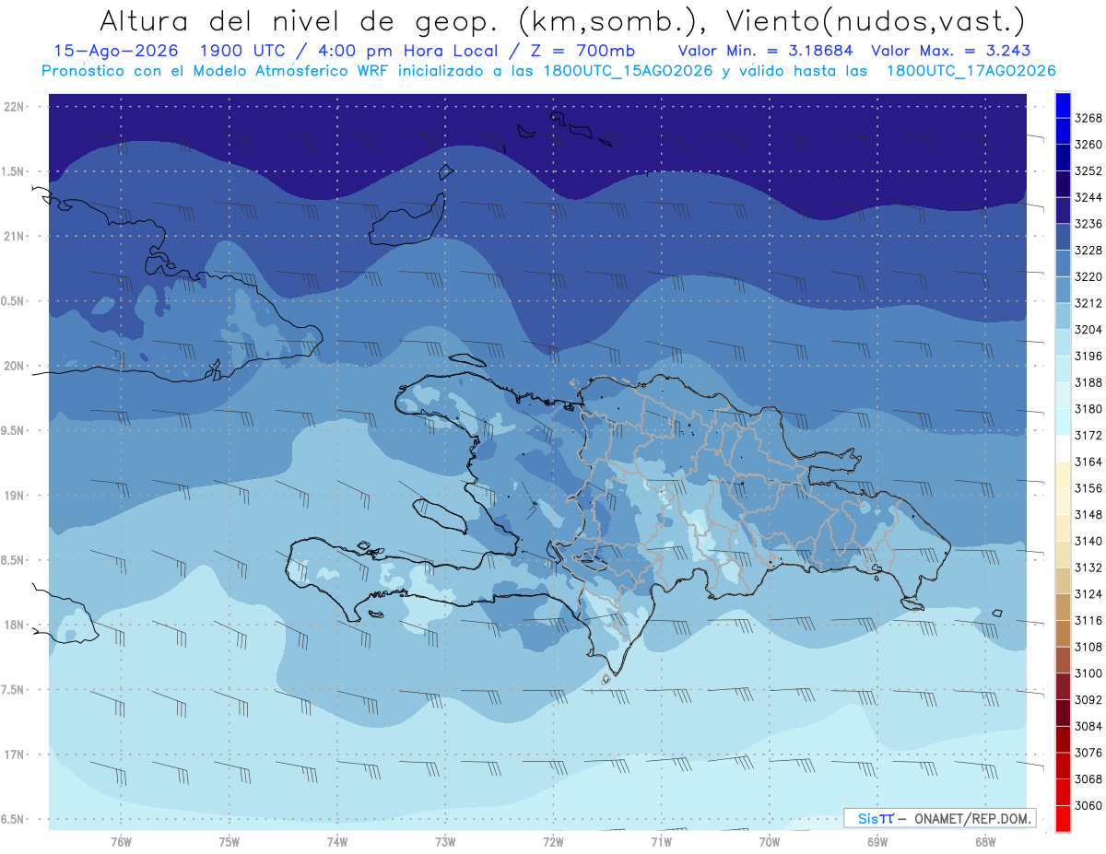Click the 3148 color scale value
This screenshot has width=1106, height=854.
click(1088, 514)
